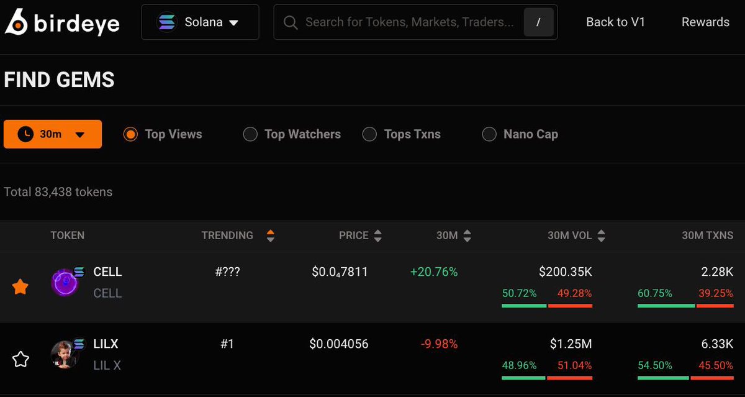Click LILX txns buy bar 54.50%
Image resolution: width=745 pixels, height=397 pixels.
(x=663, y=377)
